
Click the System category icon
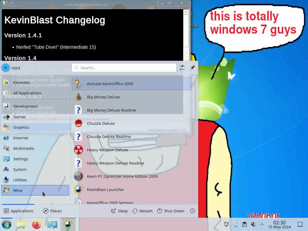click(x=6, y=169)
